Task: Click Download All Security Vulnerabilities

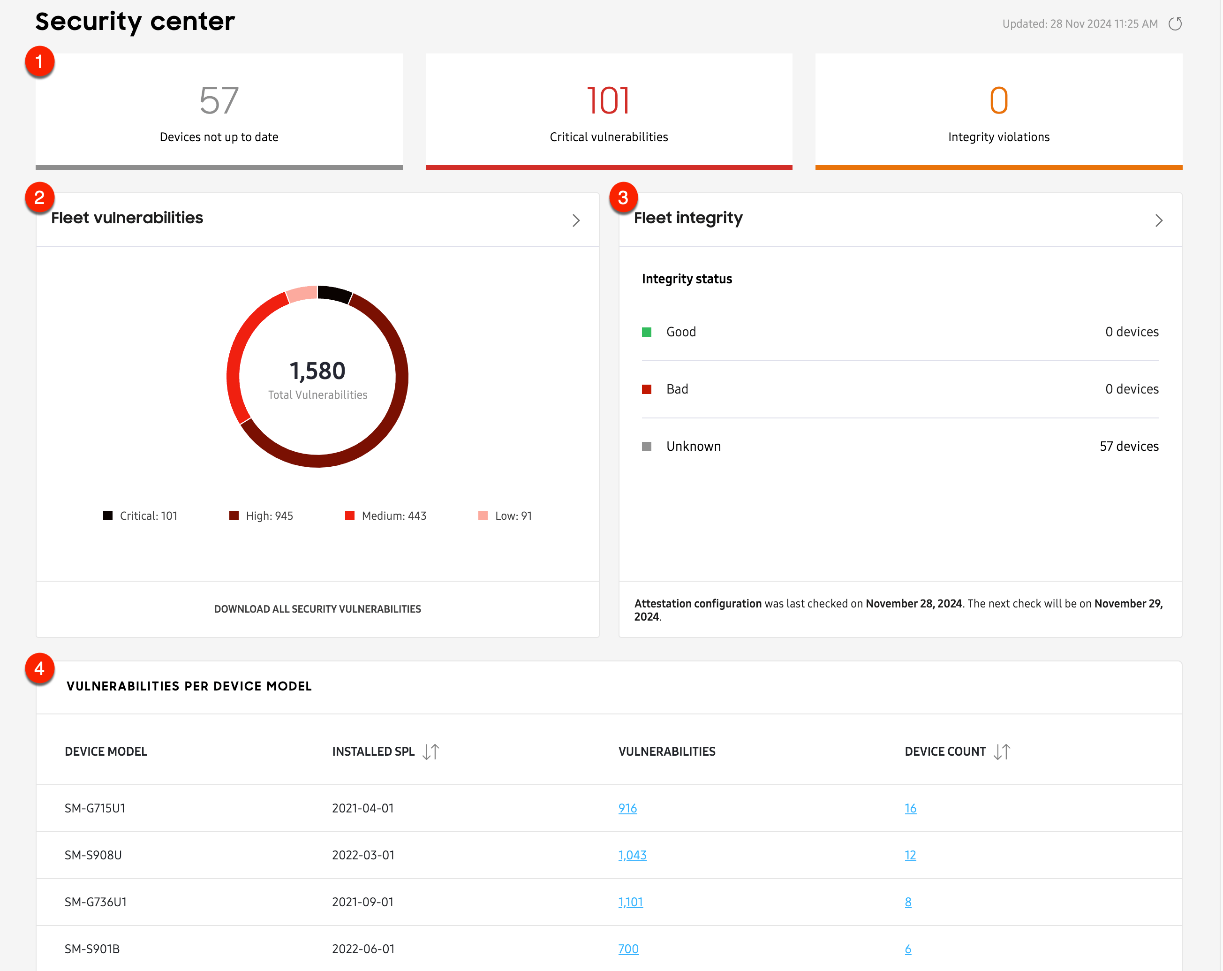Action: point(317,608)
